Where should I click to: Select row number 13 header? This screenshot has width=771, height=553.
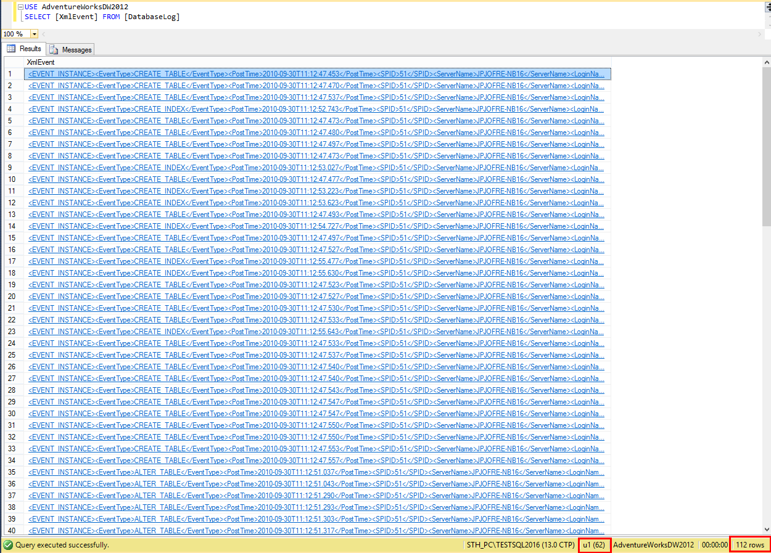click(14, 215)
